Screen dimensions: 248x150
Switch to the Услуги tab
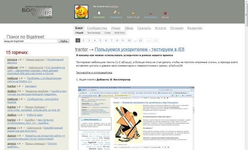(160, 28)
